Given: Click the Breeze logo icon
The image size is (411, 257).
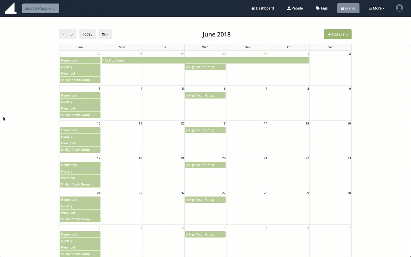Looking at the screenshot, I should tap(10, 8).
